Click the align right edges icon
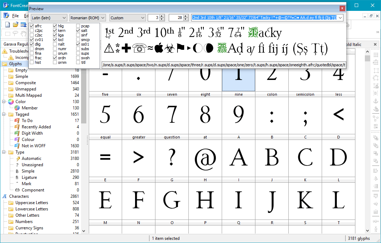This screenshot has width=381, height=243. tap(376, 187)
